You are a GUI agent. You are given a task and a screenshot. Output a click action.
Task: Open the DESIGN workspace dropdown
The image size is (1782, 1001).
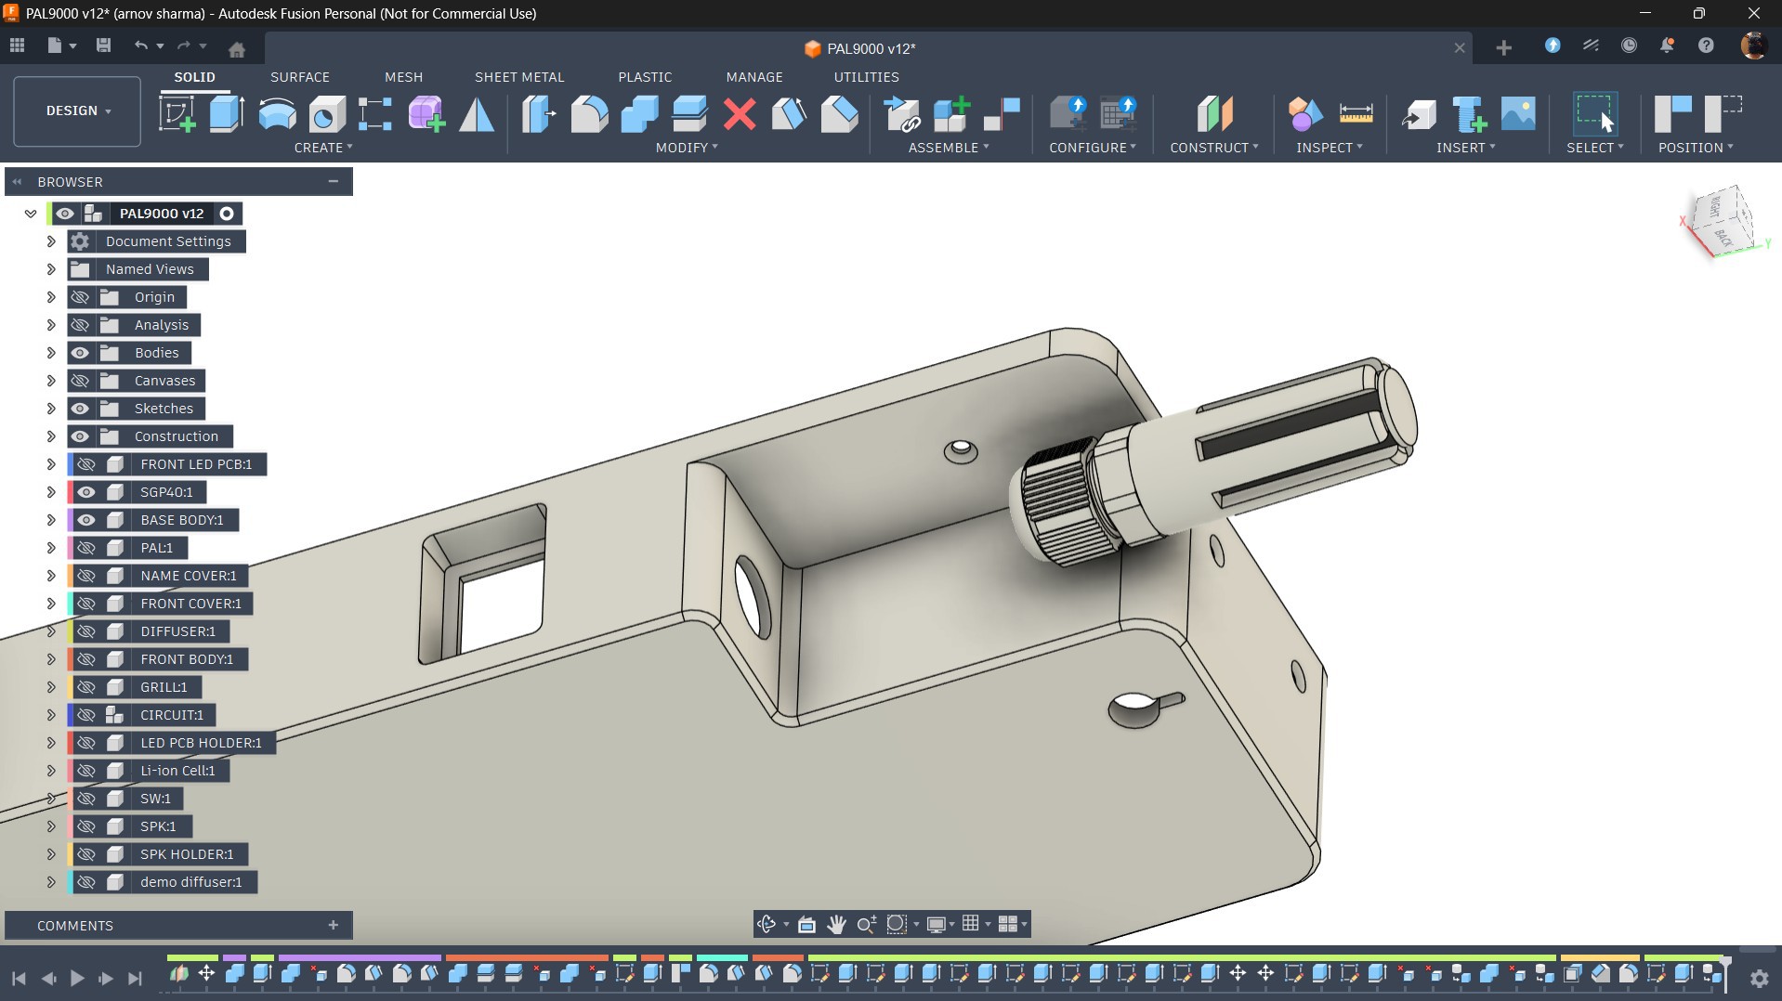coord(78,110)
